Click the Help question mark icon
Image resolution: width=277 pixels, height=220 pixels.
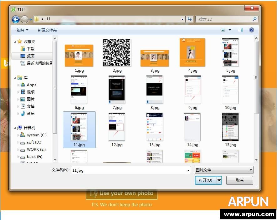251,30
